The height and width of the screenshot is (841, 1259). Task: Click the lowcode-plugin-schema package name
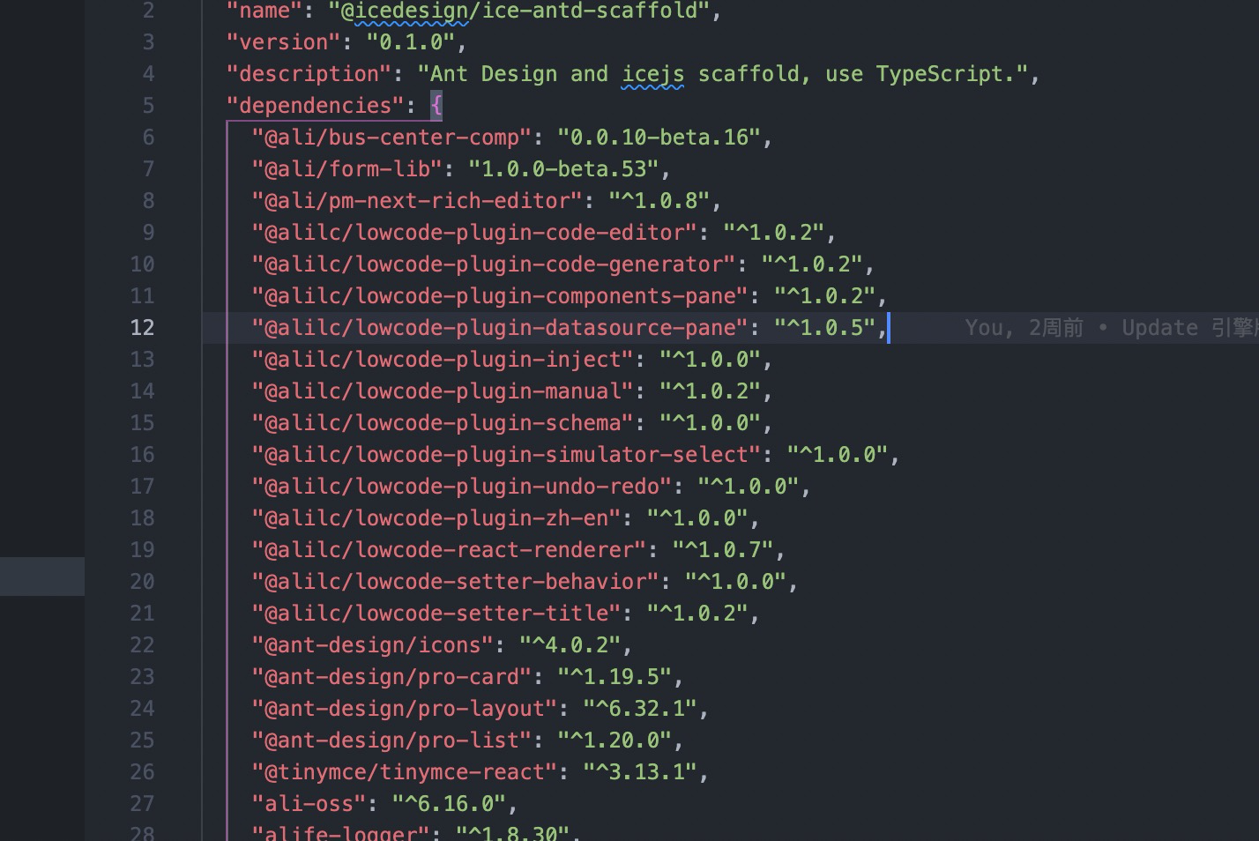click(443, 423)
